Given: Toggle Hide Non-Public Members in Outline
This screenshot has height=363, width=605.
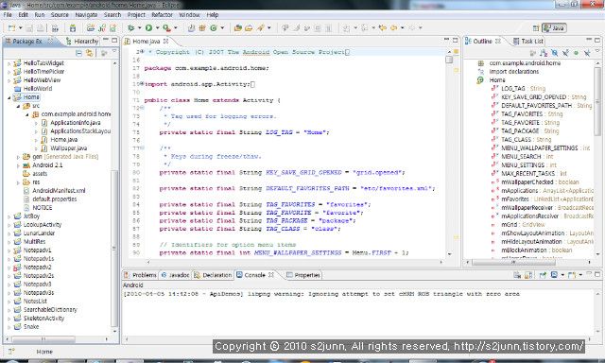Looking at the screenshot, I should [576, 53].
